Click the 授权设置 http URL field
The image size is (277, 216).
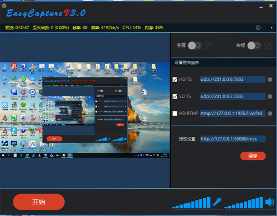[233, 139]
